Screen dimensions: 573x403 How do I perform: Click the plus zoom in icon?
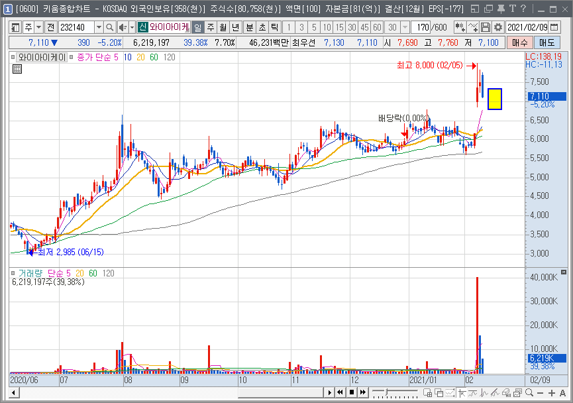click(552, 393)
